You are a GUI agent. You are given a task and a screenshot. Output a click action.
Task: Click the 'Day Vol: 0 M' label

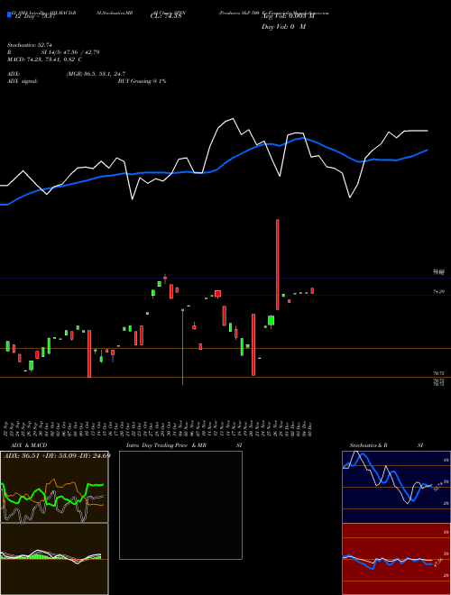(283, 26)
